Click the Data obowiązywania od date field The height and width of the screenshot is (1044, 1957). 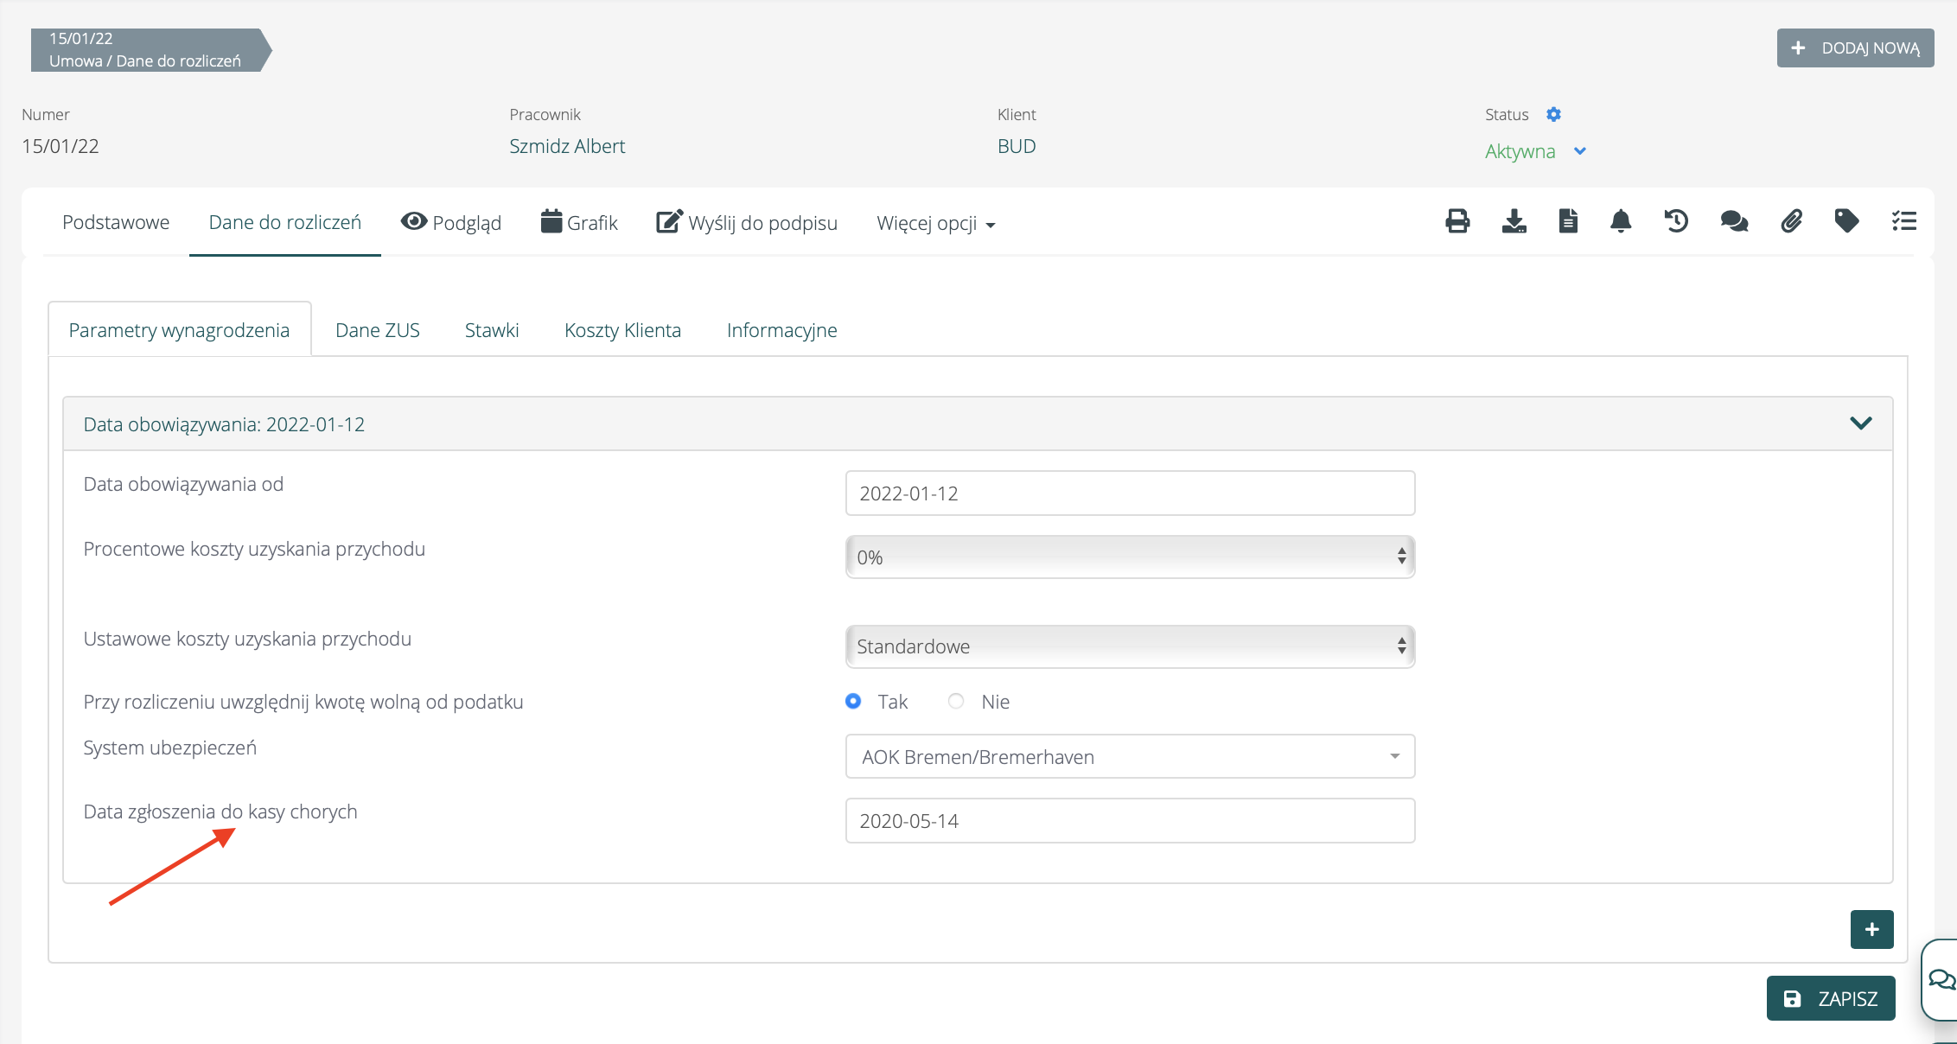[1129, 493]
